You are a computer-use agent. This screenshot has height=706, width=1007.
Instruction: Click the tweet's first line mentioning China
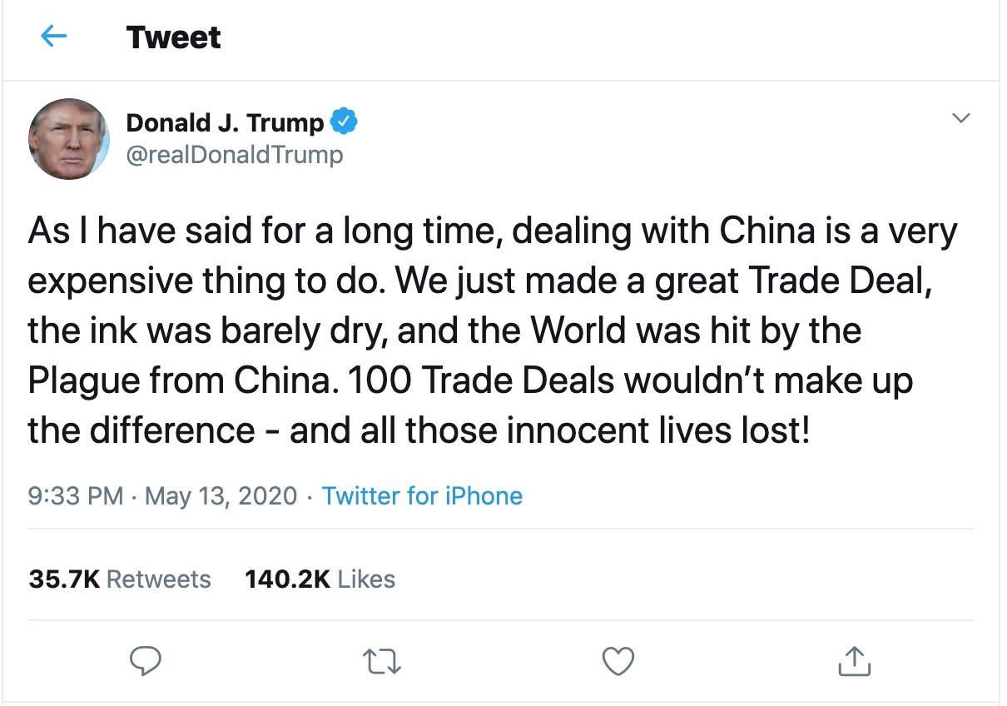coord(493,231)
